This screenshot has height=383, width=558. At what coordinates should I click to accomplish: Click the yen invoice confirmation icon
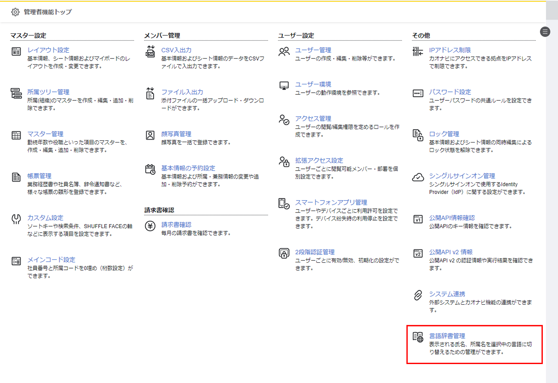pyautogui.click(x=150, y=226)
